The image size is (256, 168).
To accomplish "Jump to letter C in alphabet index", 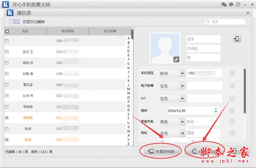I will [128, 46].
